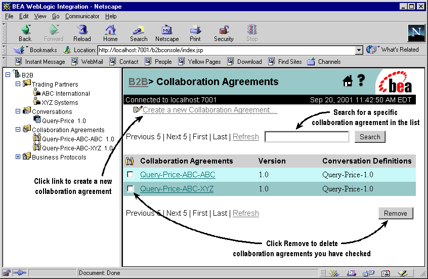Go to the browser Home page

[x=110, y=33]
